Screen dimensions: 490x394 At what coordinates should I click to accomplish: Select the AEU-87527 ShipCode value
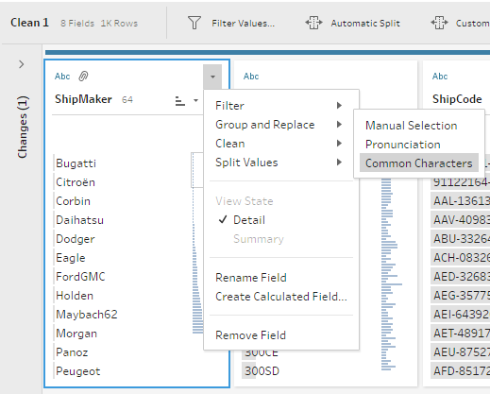[461, 352]
